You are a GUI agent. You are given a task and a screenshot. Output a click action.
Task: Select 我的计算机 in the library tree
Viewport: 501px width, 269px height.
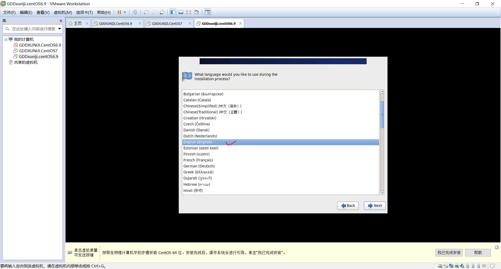coord(24,39)
